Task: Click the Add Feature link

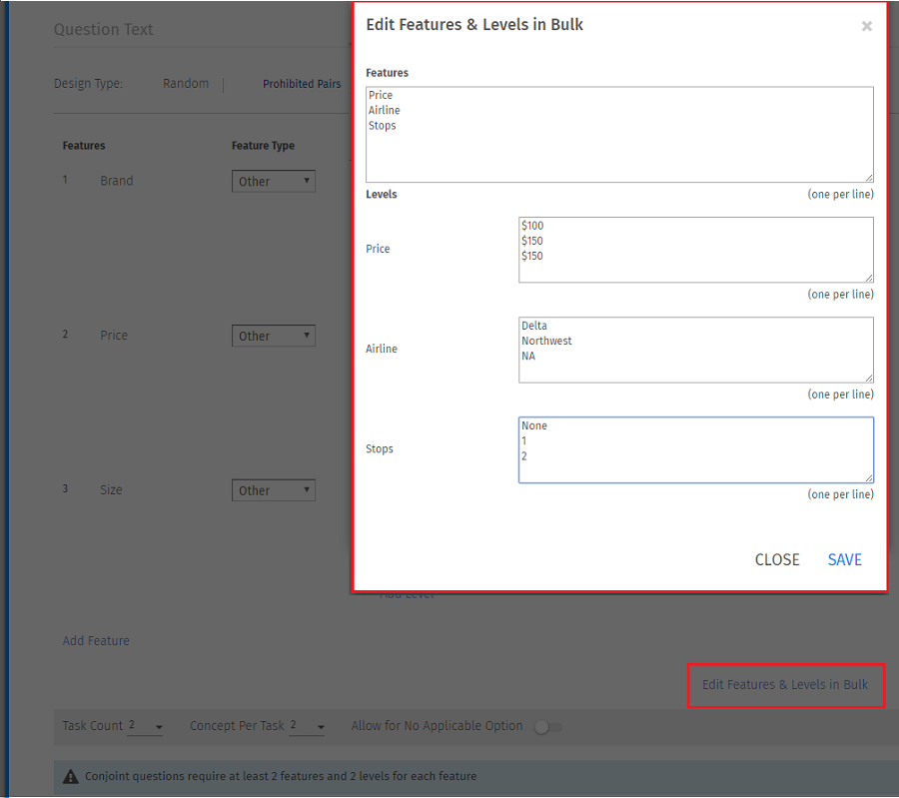Action: (x=96, y=640)
